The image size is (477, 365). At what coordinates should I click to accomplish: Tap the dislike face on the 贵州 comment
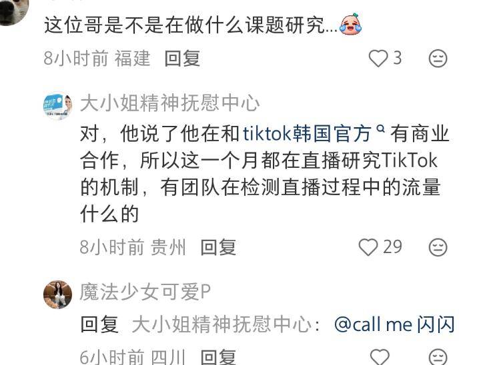[x=438, y=247]
